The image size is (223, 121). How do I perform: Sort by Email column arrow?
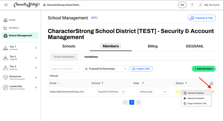click(x=59, y=83)
